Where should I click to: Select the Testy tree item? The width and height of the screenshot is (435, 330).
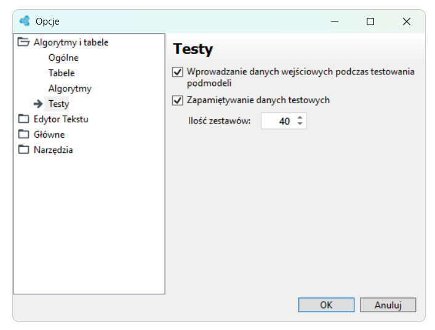[58, 104]
